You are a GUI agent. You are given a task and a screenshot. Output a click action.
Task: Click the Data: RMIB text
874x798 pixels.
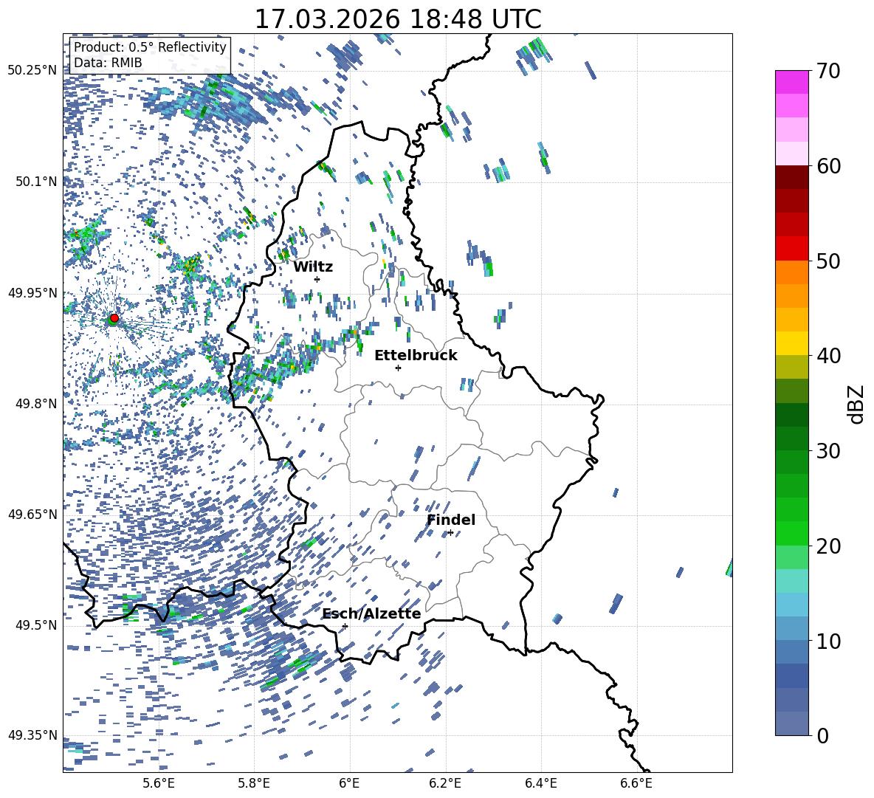(108, 63)
